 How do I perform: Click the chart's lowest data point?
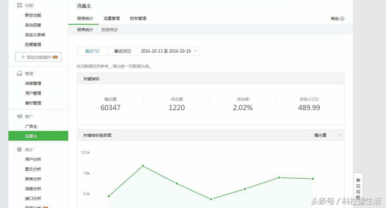tap(211, 199)
